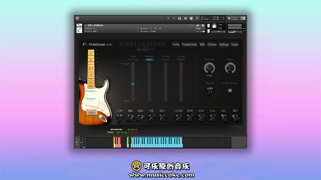Click the REP KEY UP label
321x180 pixels.
[133, 130]
